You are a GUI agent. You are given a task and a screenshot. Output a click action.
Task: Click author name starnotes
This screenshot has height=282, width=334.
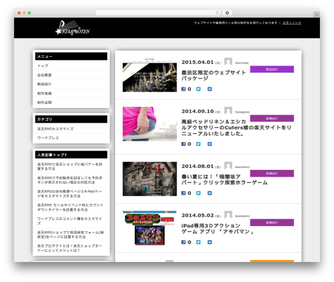pyautogui.click(x=242, y=63)
